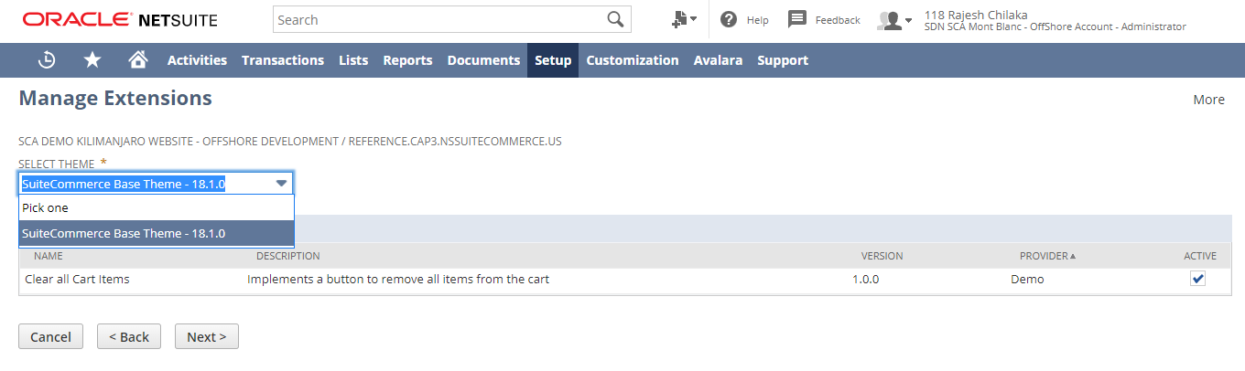Open the Customization menu
The width and height of the screenshot is (1245, 371).
[633, 60]
